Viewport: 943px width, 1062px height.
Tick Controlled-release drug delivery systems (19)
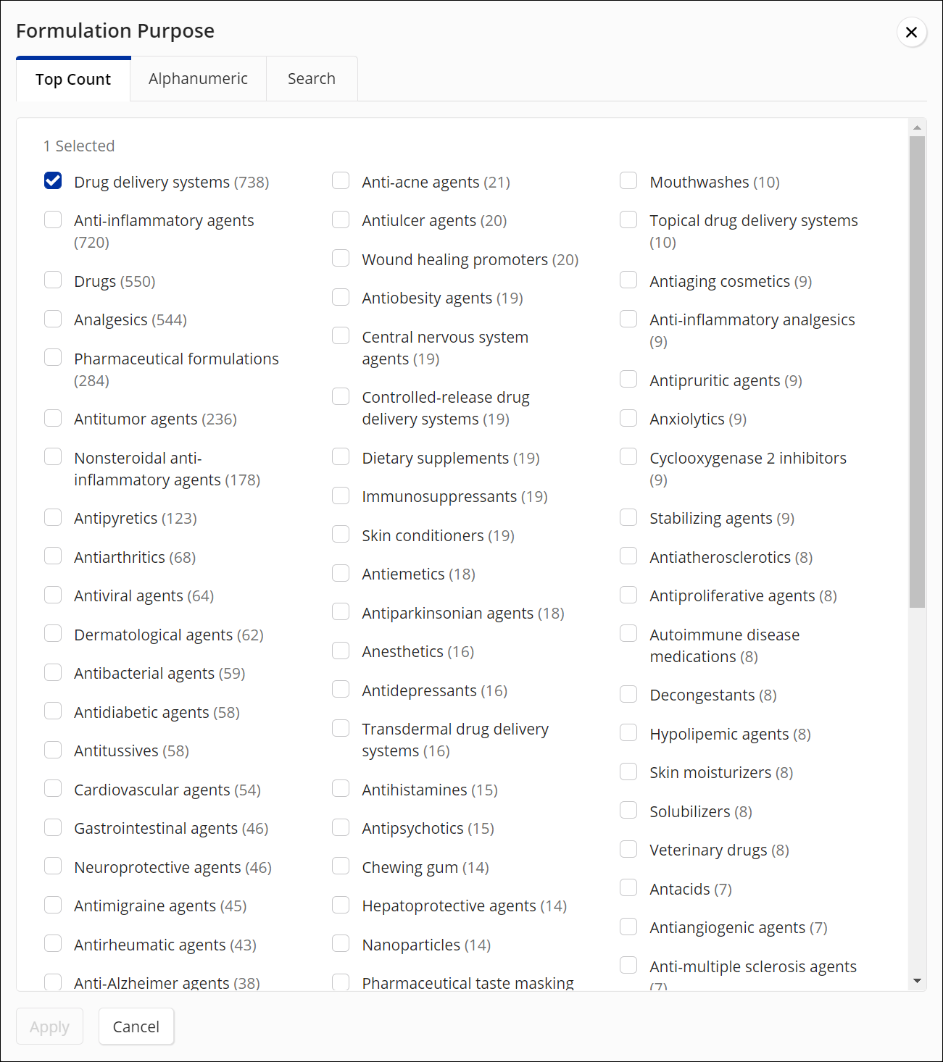[341, 396]
